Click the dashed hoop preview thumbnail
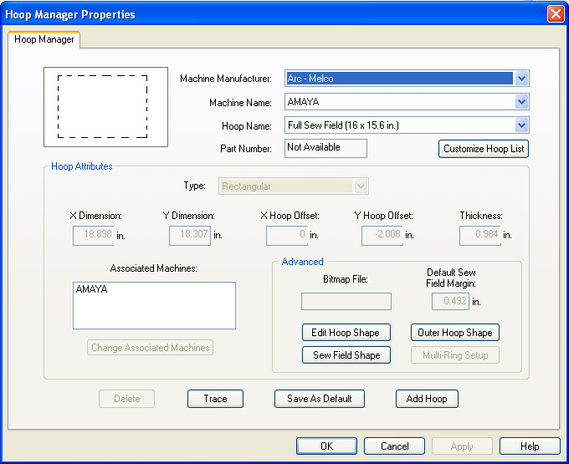Screen dimensions: 569x464 [x=105, y=107]
